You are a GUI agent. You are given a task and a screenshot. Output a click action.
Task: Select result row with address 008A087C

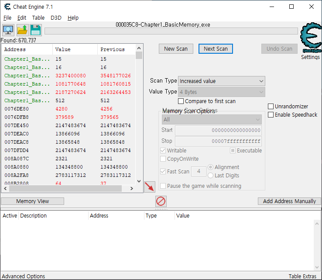(69, 159)
